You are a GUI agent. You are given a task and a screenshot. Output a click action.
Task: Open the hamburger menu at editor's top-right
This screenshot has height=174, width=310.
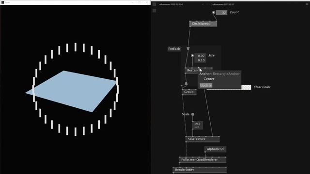click(x=307, y=4)
